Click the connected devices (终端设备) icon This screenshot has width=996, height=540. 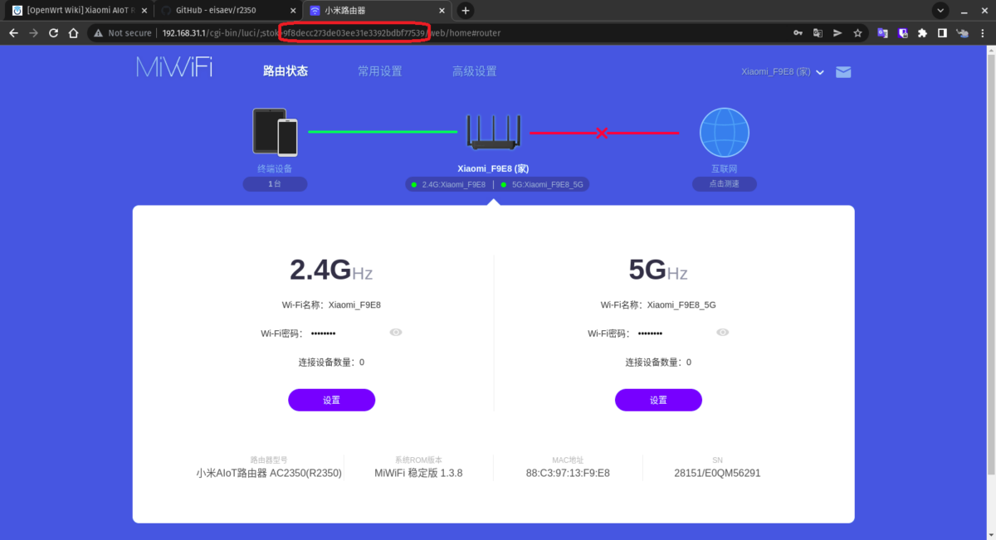(276, 132)
